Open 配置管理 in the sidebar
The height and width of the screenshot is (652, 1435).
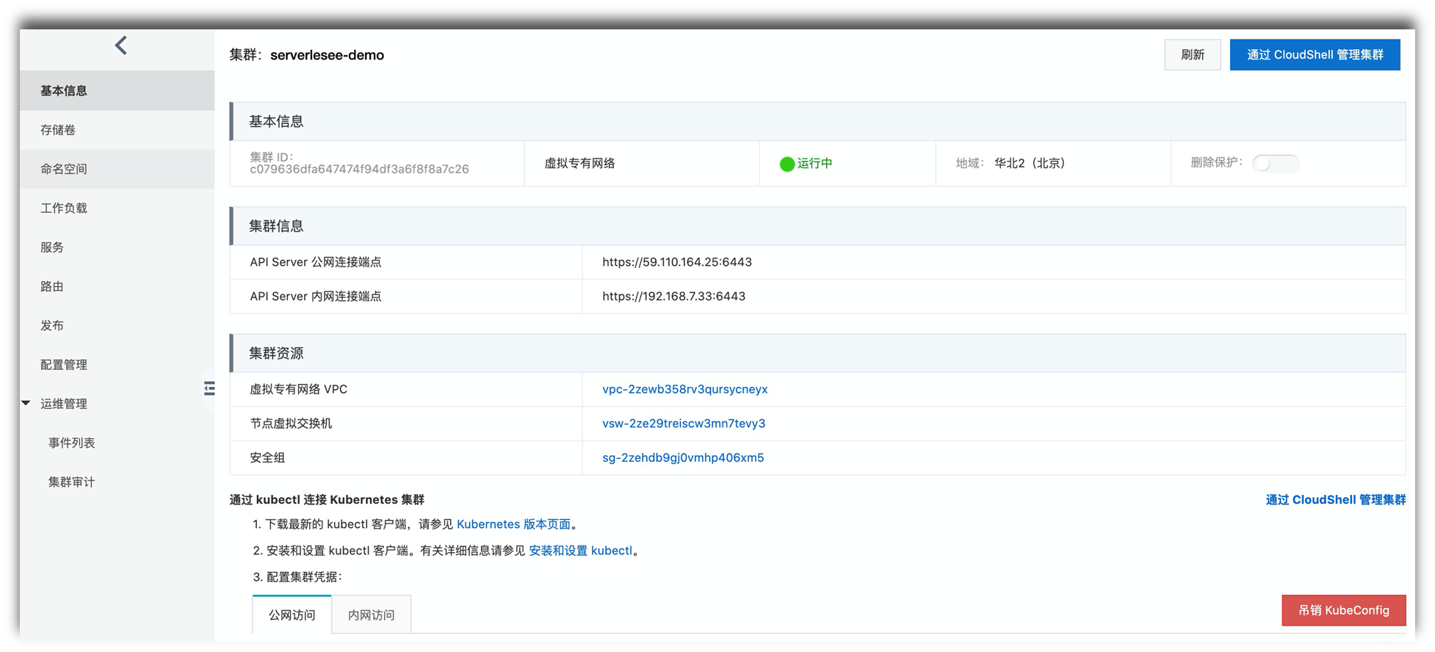point(118,365)
